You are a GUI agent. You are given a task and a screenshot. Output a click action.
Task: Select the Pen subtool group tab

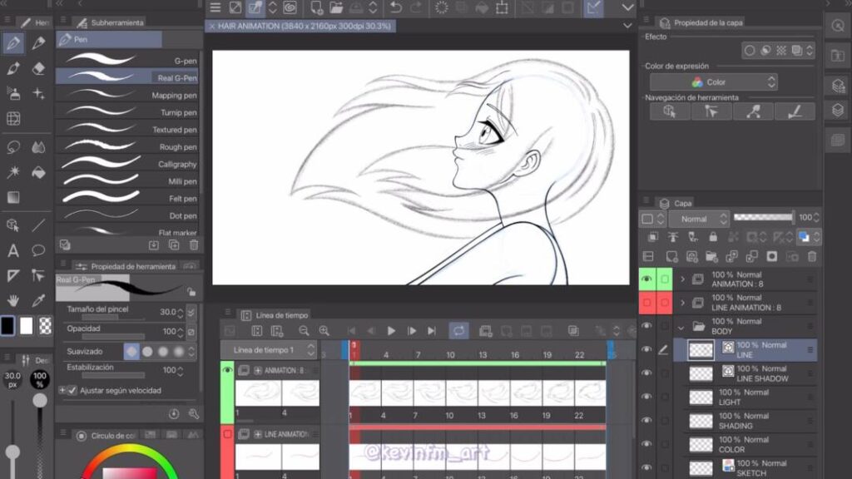pos(109,39)
